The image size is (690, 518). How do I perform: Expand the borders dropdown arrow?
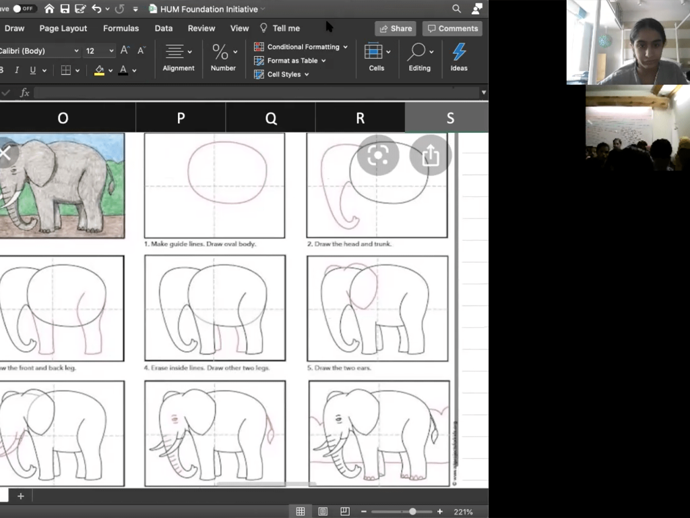pos(77,70)
